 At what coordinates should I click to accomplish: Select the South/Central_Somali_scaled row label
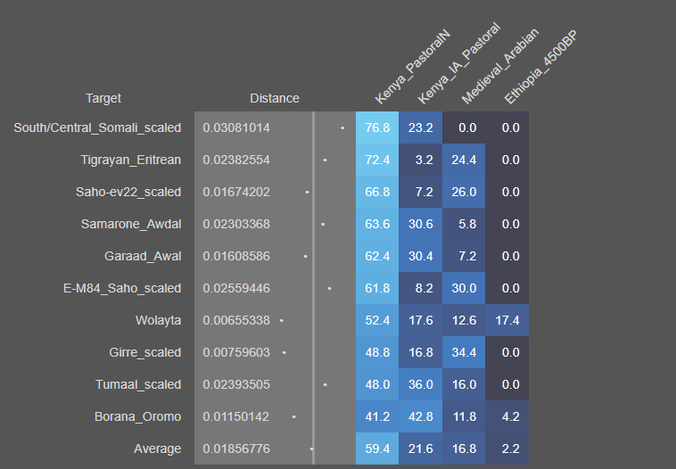click(97, 128)
